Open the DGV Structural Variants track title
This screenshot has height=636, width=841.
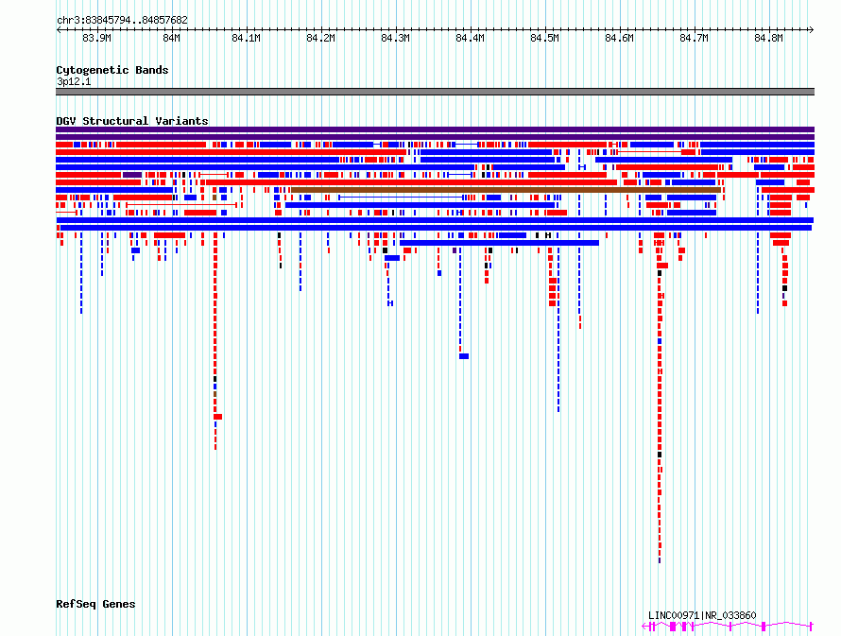click(x=132, y=121)
